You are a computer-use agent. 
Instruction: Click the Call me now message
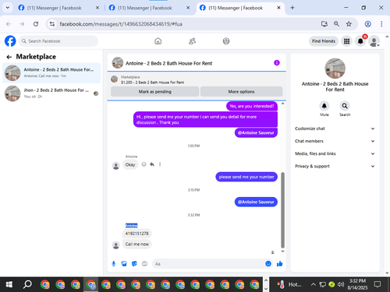point(136,244)
